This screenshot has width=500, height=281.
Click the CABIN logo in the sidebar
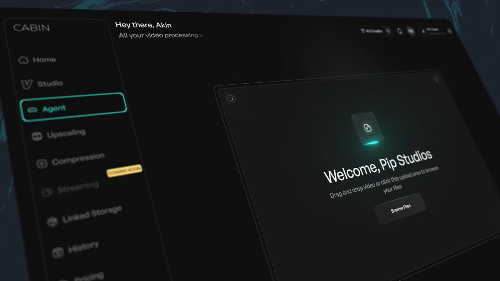(31, 28)
